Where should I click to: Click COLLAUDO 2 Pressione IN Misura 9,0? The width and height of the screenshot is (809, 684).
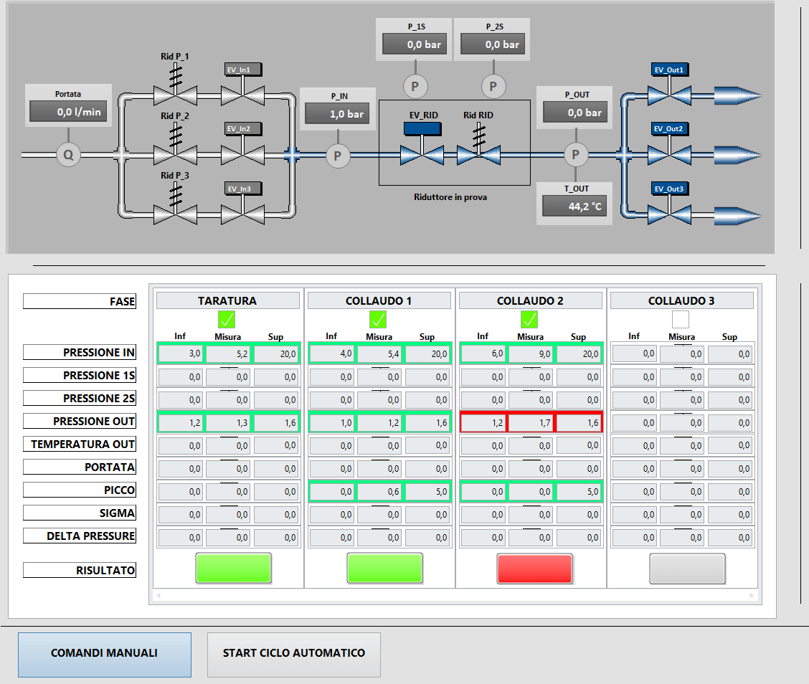[x=530, y=354]
